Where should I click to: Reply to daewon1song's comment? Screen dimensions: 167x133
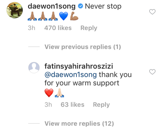coord(89,28)
